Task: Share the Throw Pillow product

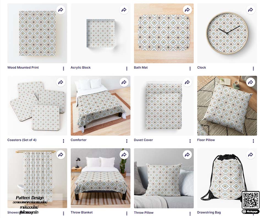Action: click(x=187, y=155)
